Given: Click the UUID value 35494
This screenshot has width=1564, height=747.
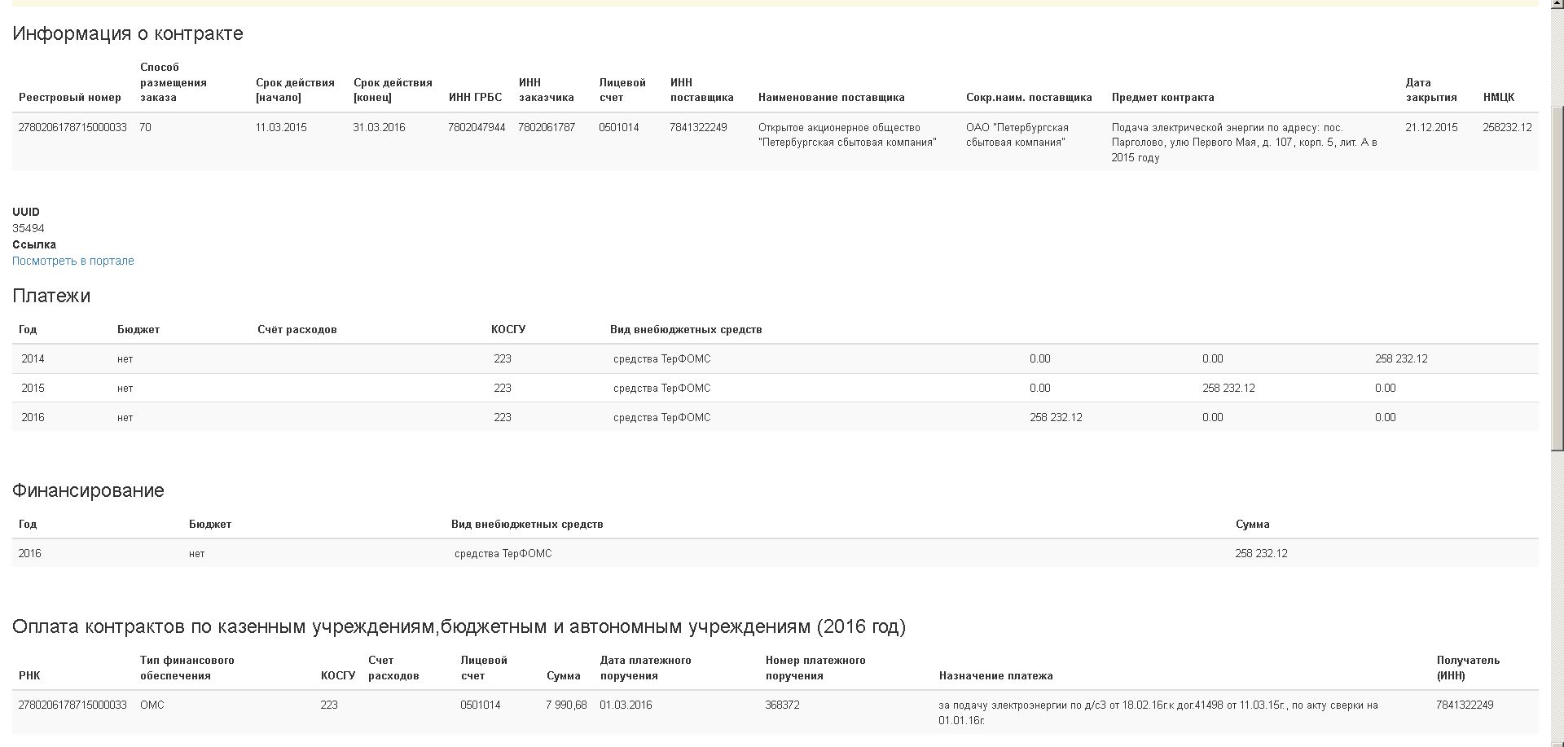Looking at the screenshot, I should tap(29, 228).
